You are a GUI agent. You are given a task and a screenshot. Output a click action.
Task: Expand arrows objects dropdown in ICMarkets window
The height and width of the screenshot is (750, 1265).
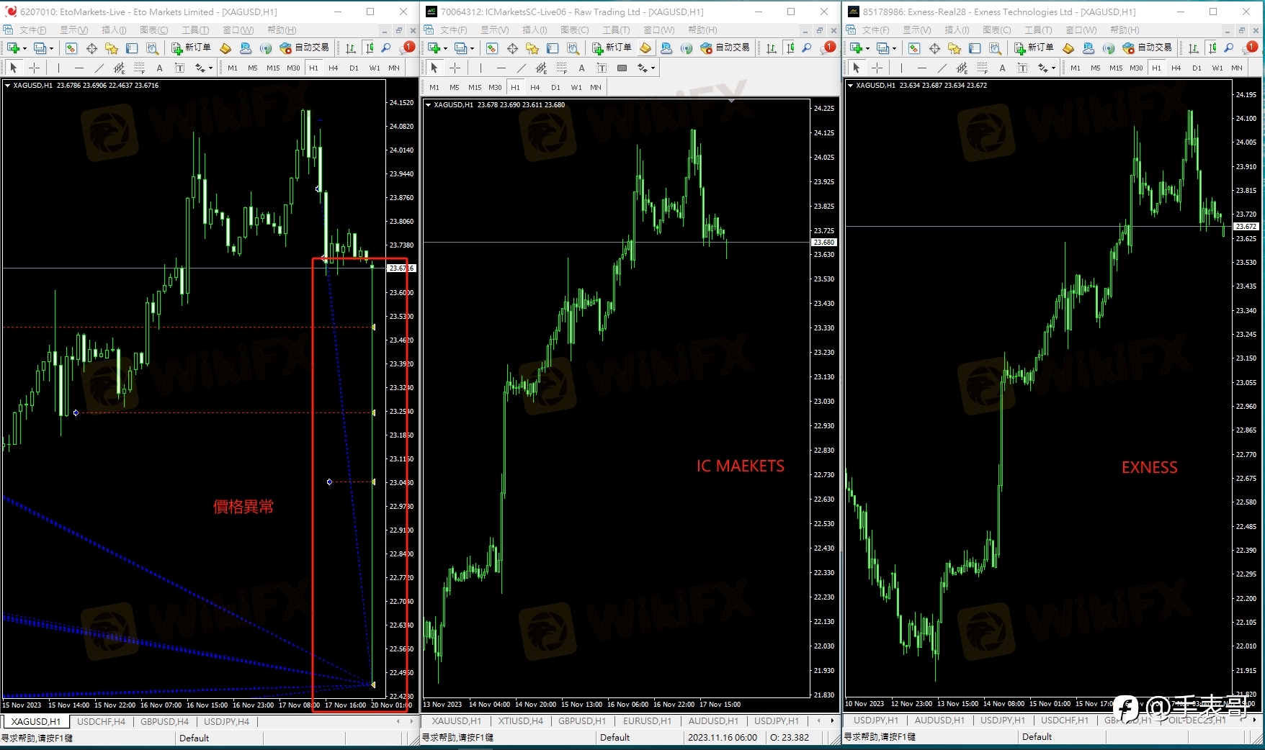(x=653, y=68)
